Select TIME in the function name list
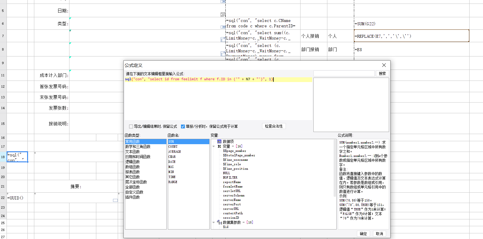This screenshot has height=239, width=483. (x=188, y=177)
